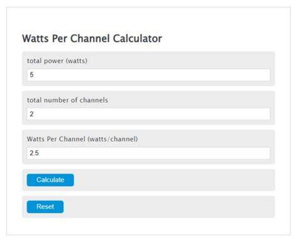Place cursor on the 2.5 result value
The height and width of the screenshot is (246, 298).
click(x=34, y=153)
